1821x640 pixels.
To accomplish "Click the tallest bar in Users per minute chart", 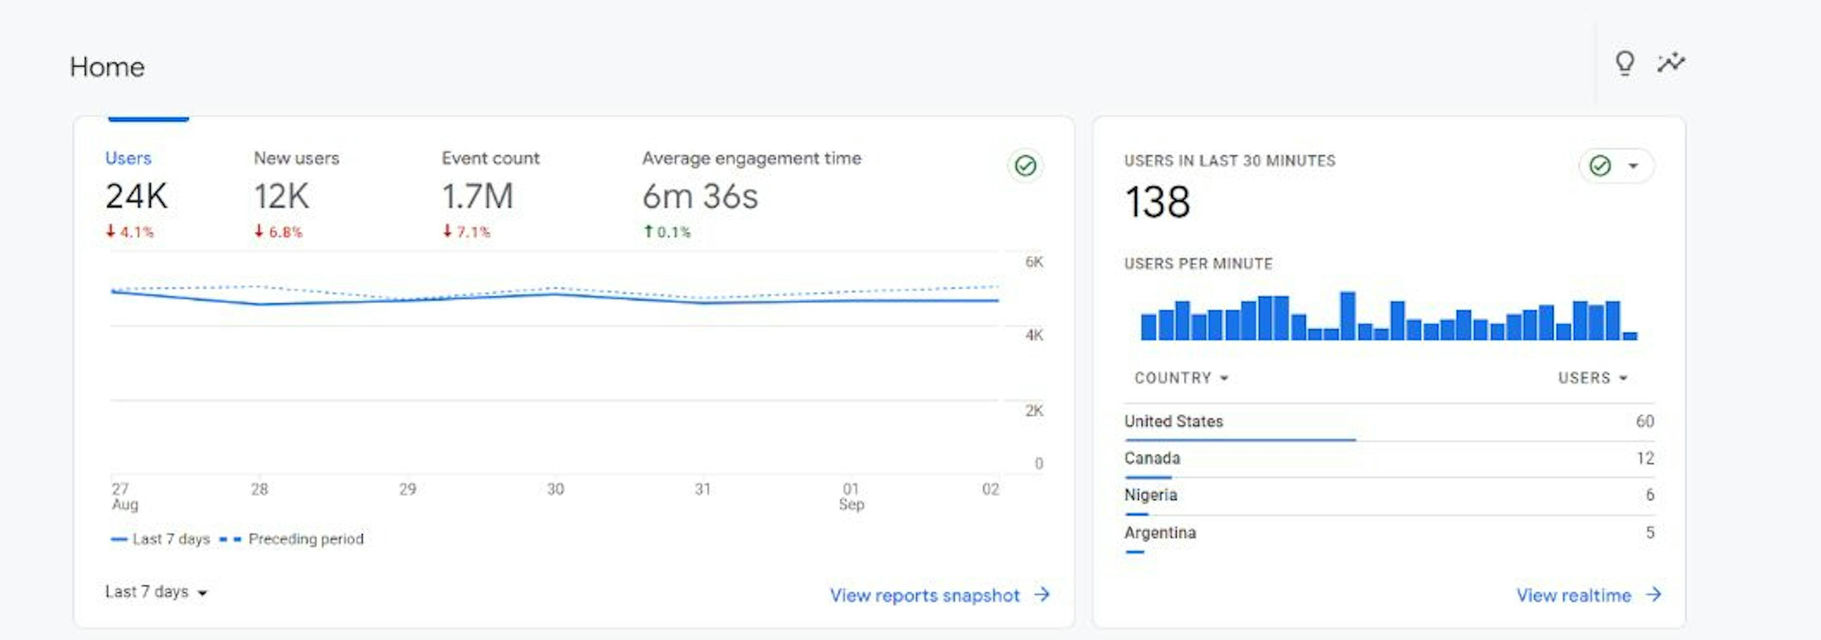I will [x=1347, y=316].
